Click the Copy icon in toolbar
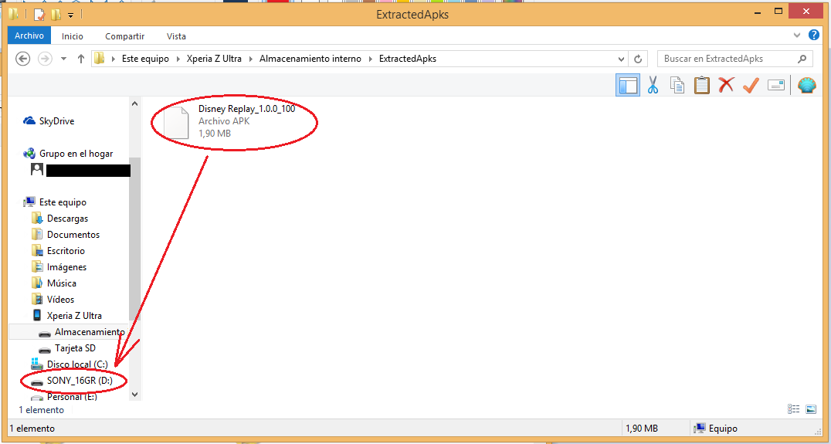831x444 pixels. 677,85
